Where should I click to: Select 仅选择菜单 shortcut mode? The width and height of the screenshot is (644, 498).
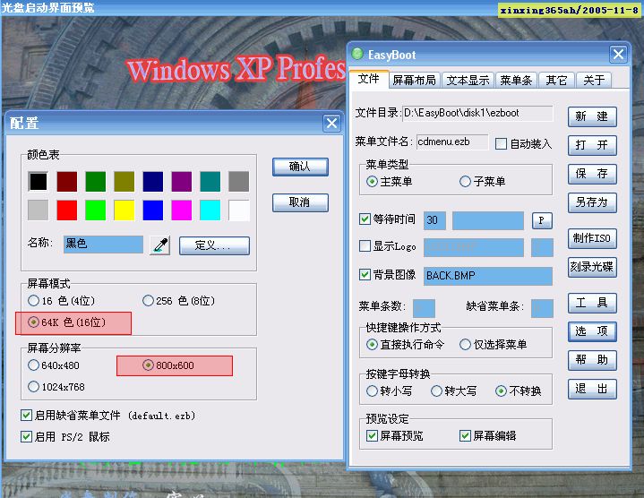(494, 345)
